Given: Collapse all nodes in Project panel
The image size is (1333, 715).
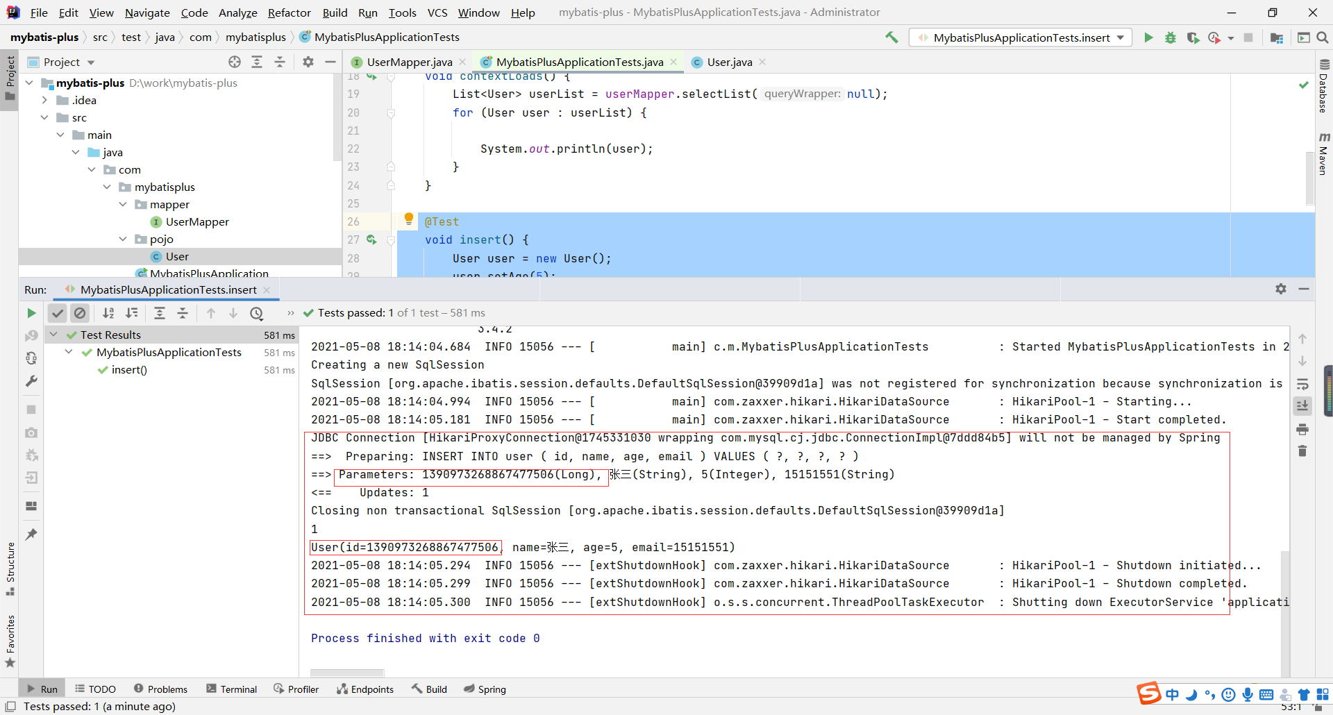Looking at the screenshot, I should [x=280, y=62].
